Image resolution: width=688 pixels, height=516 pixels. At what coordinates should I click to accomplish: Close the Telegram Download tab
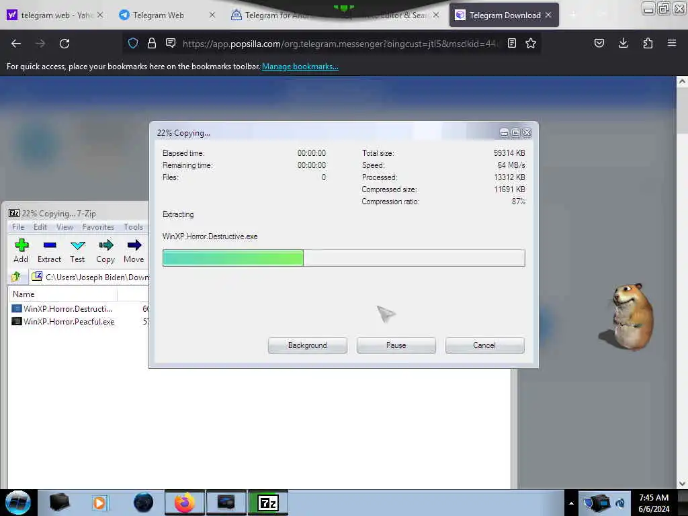[548, 15]
